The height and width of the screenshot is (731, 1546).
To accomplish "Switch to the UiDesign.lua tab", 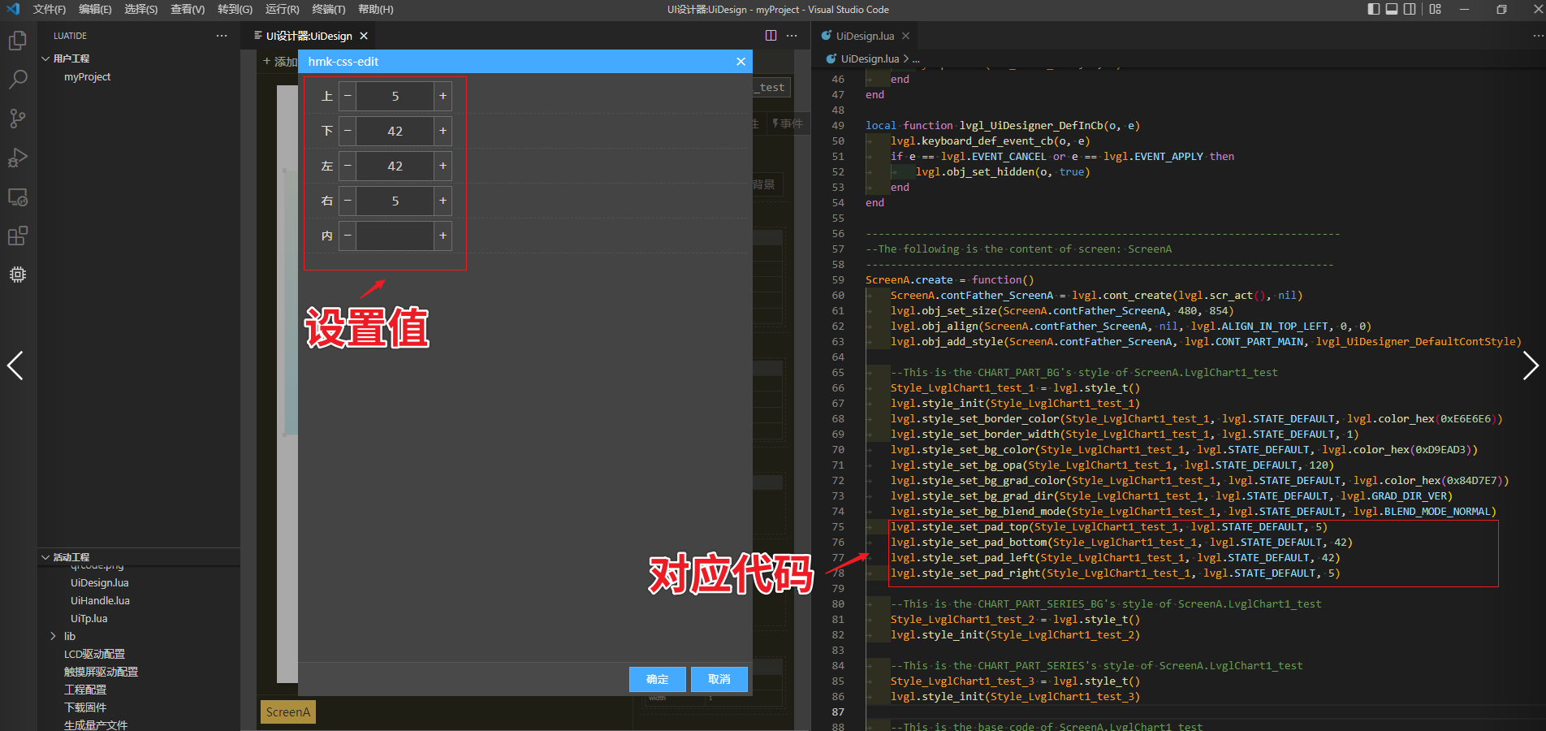I will click(865, 36).
